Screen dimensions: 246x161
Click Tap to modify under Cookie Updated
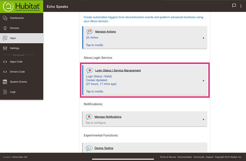(x=94, y=91)
